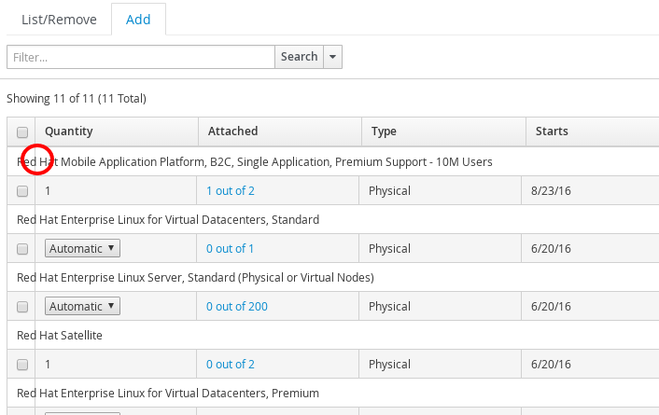Click the 6/20/16 date in Satellite row
This screenshot has height=415, width=659.
[x=551, y=365]
